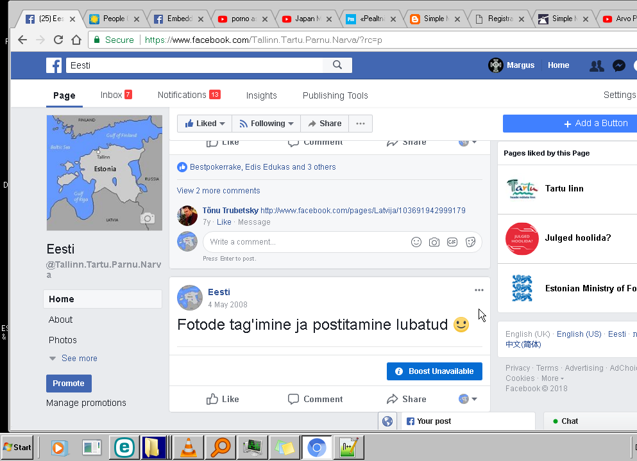Viewport: 637px width, 461px height.
Task: Open page Settings
Action: 620,95
